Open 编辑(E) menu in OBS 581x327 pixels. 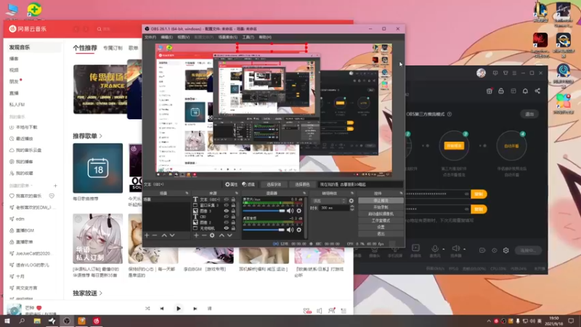click(x=167, y=37)
